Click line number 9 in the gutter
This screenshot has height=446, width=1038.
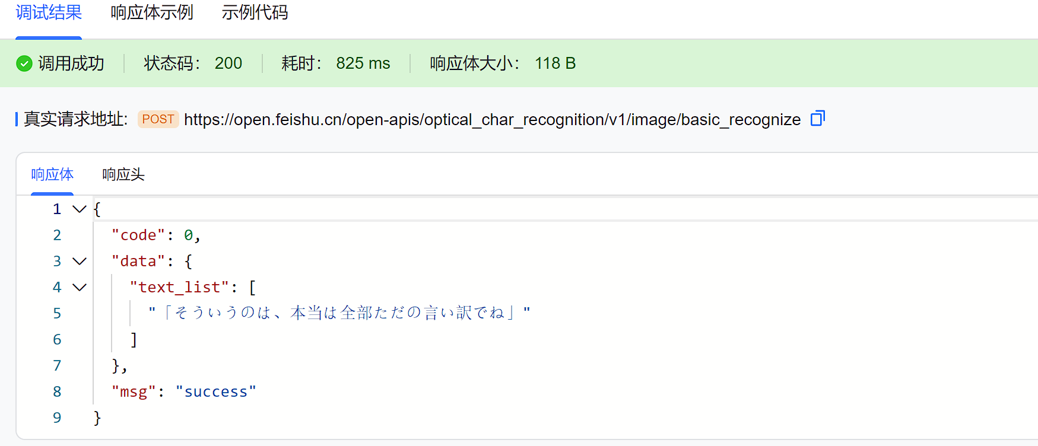[x=57, y=418]
